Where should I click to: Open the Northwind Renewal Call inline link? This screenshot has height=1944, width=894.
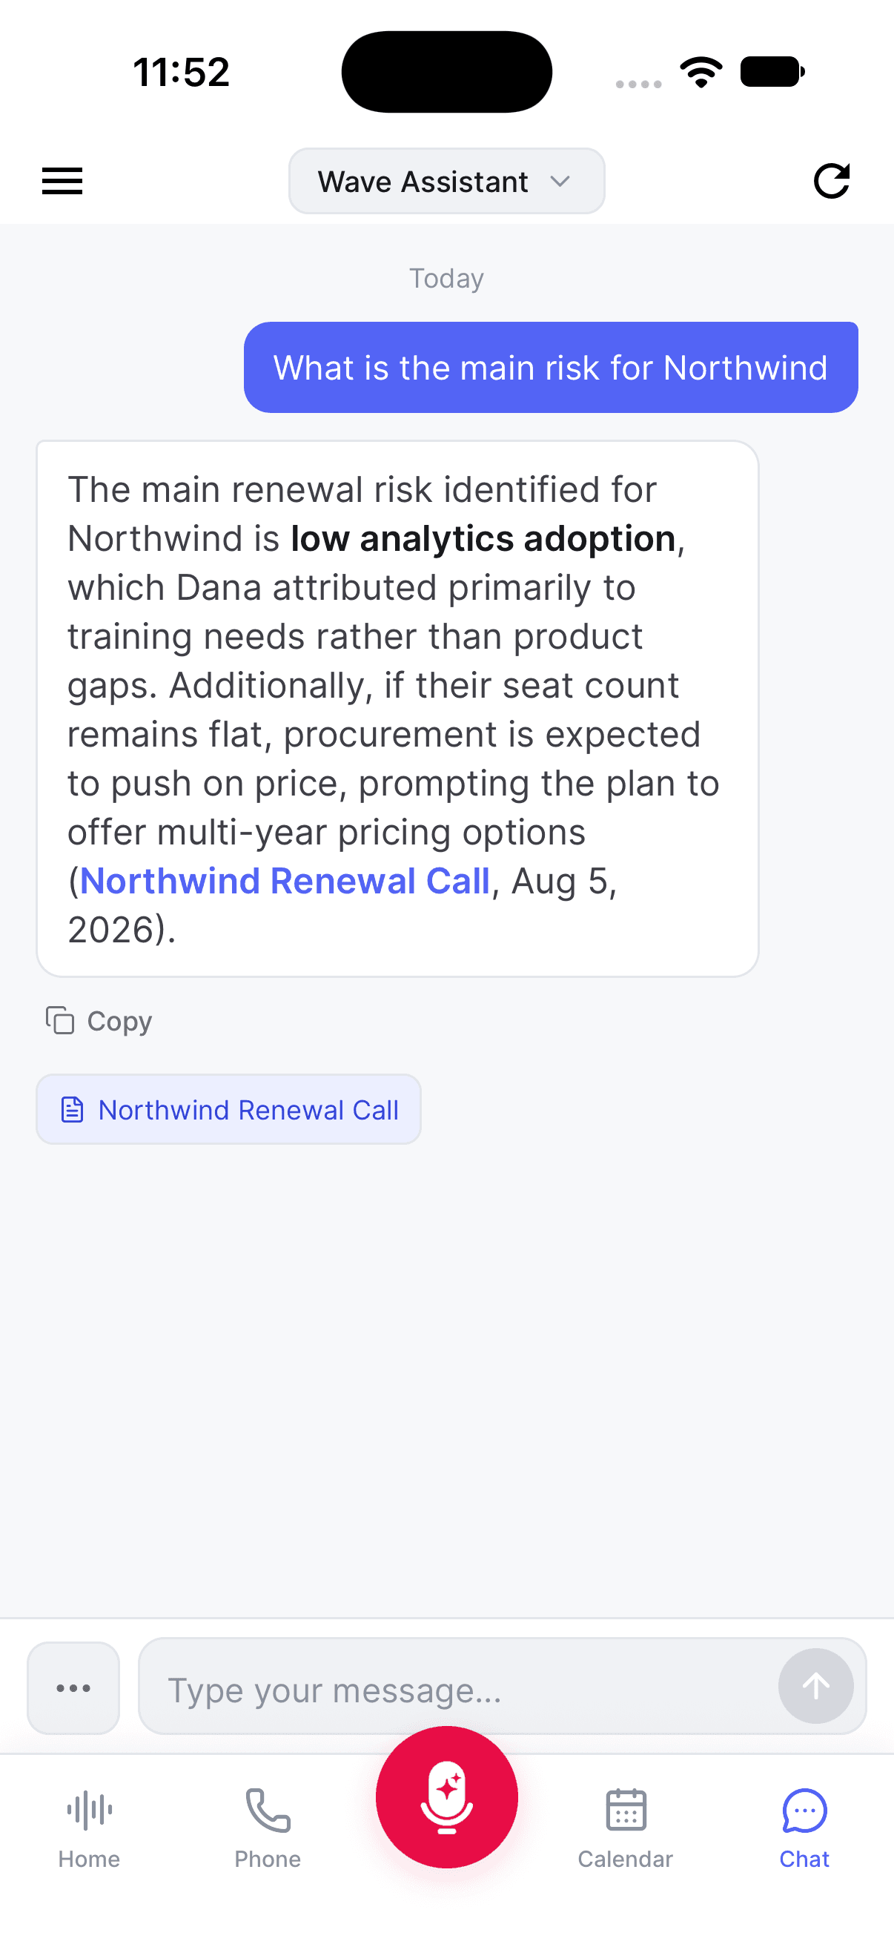(285, 881)
